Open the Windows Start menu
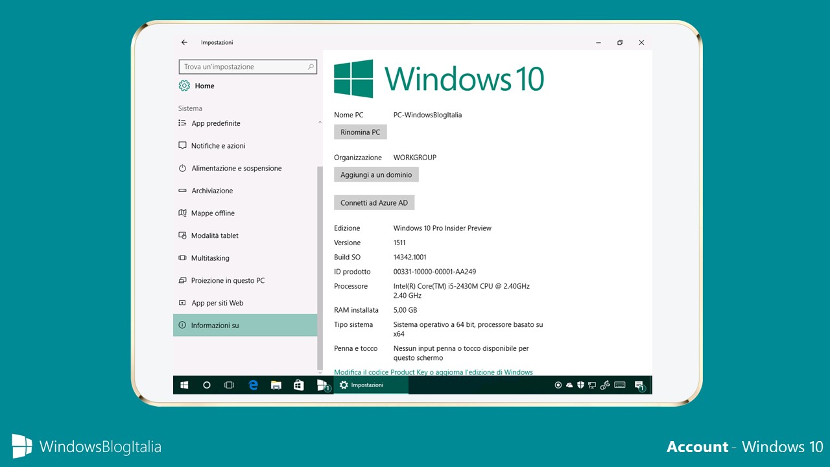This screenshot has width=830, height=467. (184, 385)
